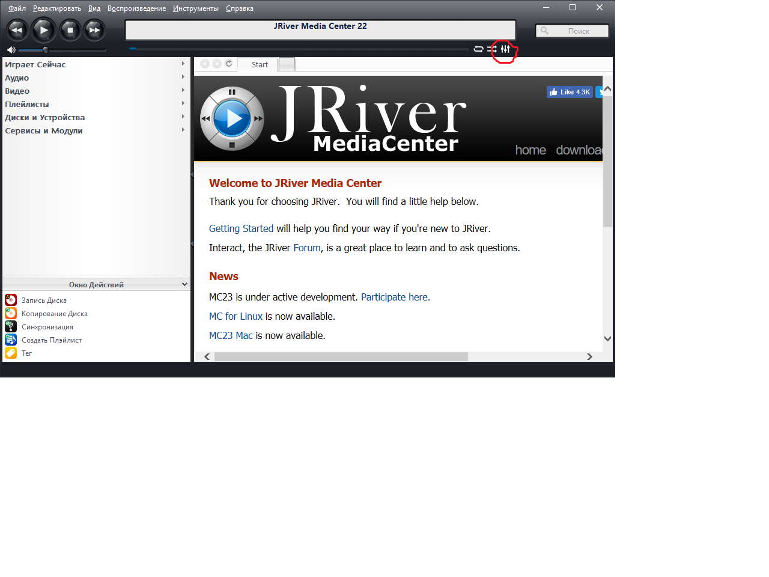
Task: Click the volume slider
Action: [62, 50]
